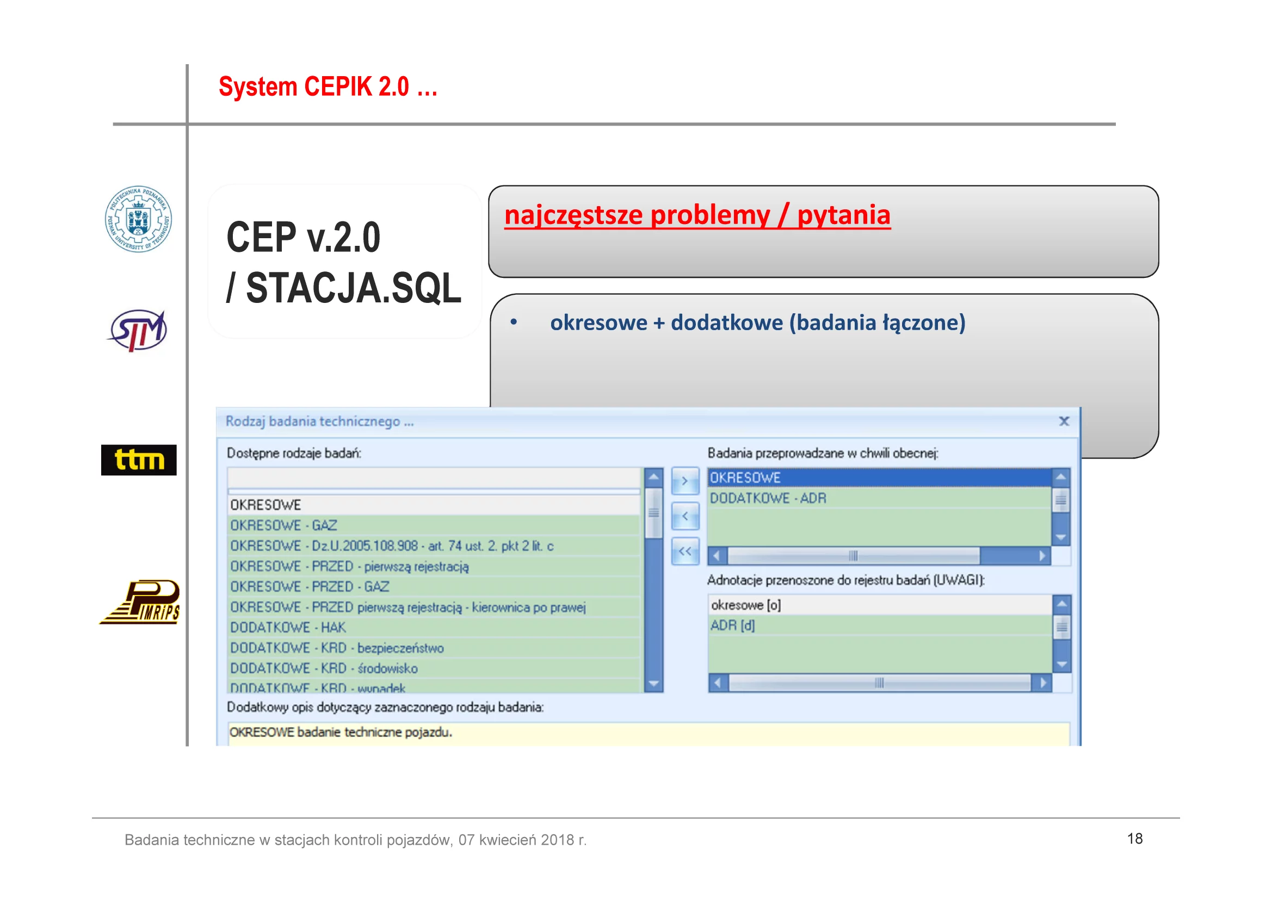Select OKRESOWE - PRZED - GAZ row
This screenshot has height=899, width=1272.
coord(434,587)
